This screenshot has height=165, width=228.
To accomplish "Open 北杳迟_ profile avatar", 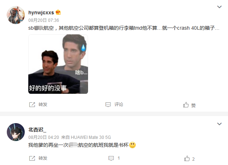I will (16, 132).
